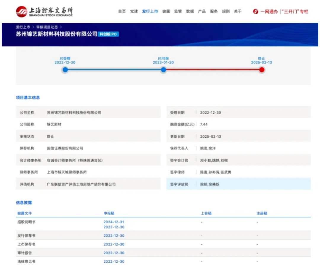The width and height of the screenshot is (320, 270).
Task: Select 发行上市 in the top navigation bar
Action: point(150,12)
